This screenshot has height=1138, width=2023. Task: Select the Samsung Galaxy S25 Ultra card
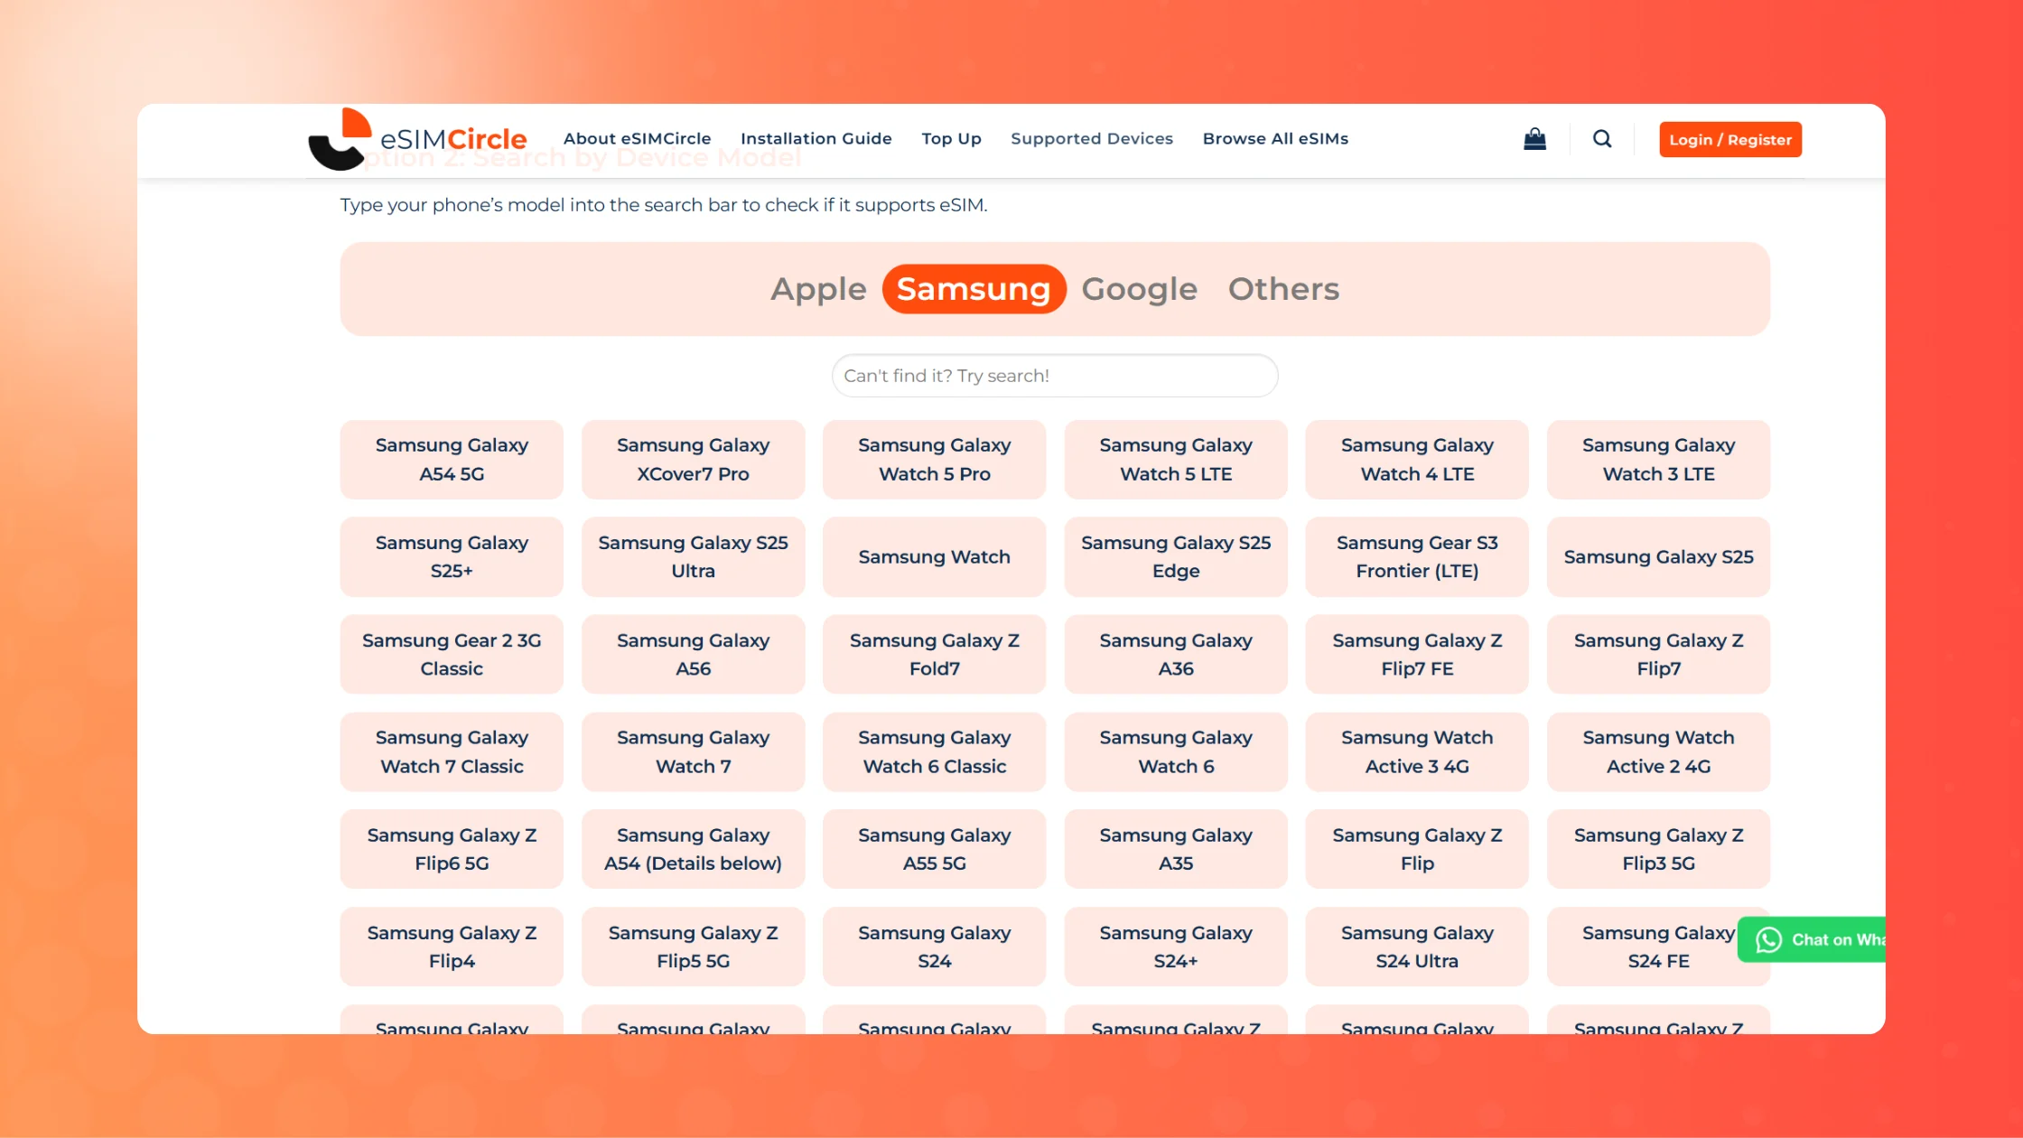693,556
